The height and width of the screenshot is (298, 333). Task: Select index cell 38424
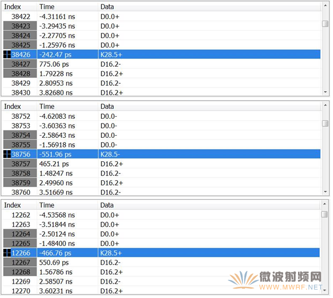(x=20, y=36)
